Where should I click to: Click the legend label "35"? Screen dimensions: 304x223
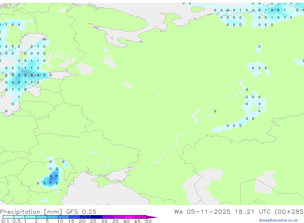click(x=115, y=221)
